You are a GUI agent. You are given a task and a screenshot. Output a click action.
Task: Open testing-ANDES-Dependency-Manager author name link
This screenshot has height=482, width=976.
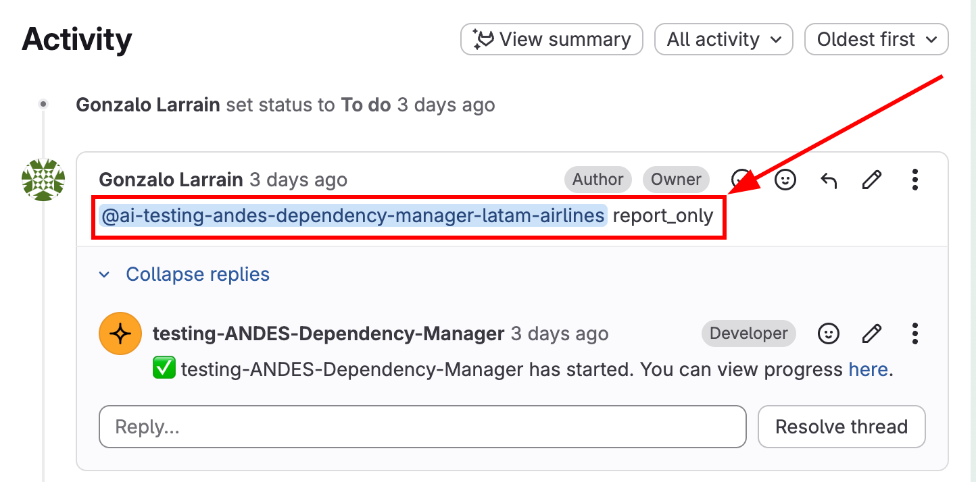click(x=328, y=333)
